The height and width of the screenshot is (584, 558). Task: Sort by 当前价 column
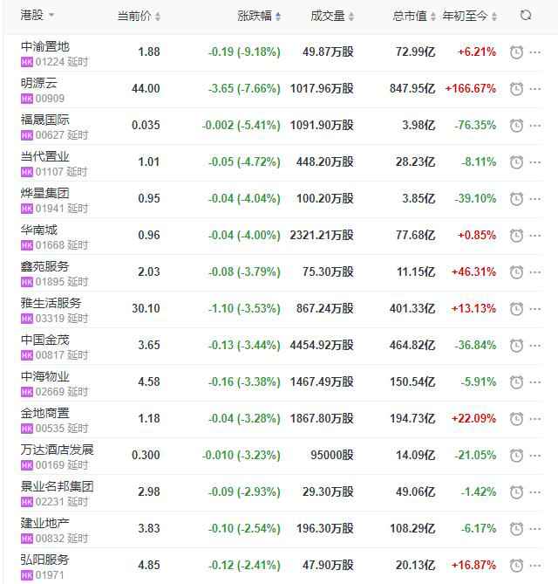[139, 16]
